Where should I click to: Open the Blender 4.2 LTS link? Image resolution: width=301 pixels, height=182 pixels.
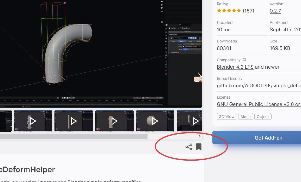point(235,67)
